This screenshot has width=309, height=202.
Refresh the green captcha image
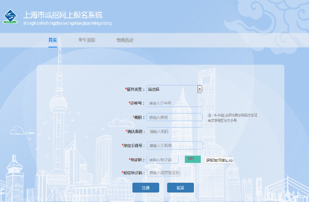coord(193,159)
